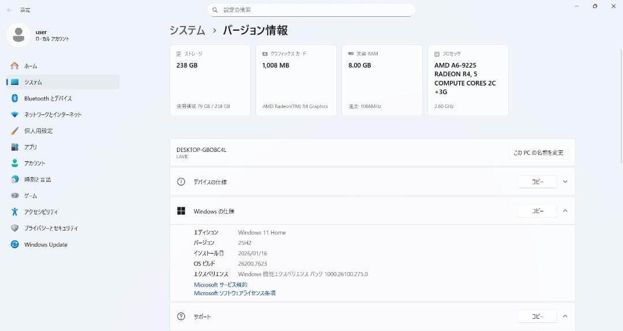This screenshot has height=331, width=623.
Task: Click the user profile avatar
Action: [x=18, y=35]
